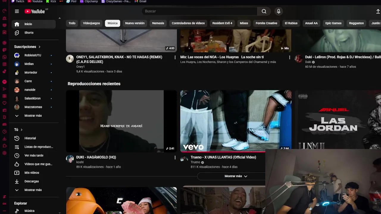Open options for DUKI HAGÁMOSLO video

[175, 158]
